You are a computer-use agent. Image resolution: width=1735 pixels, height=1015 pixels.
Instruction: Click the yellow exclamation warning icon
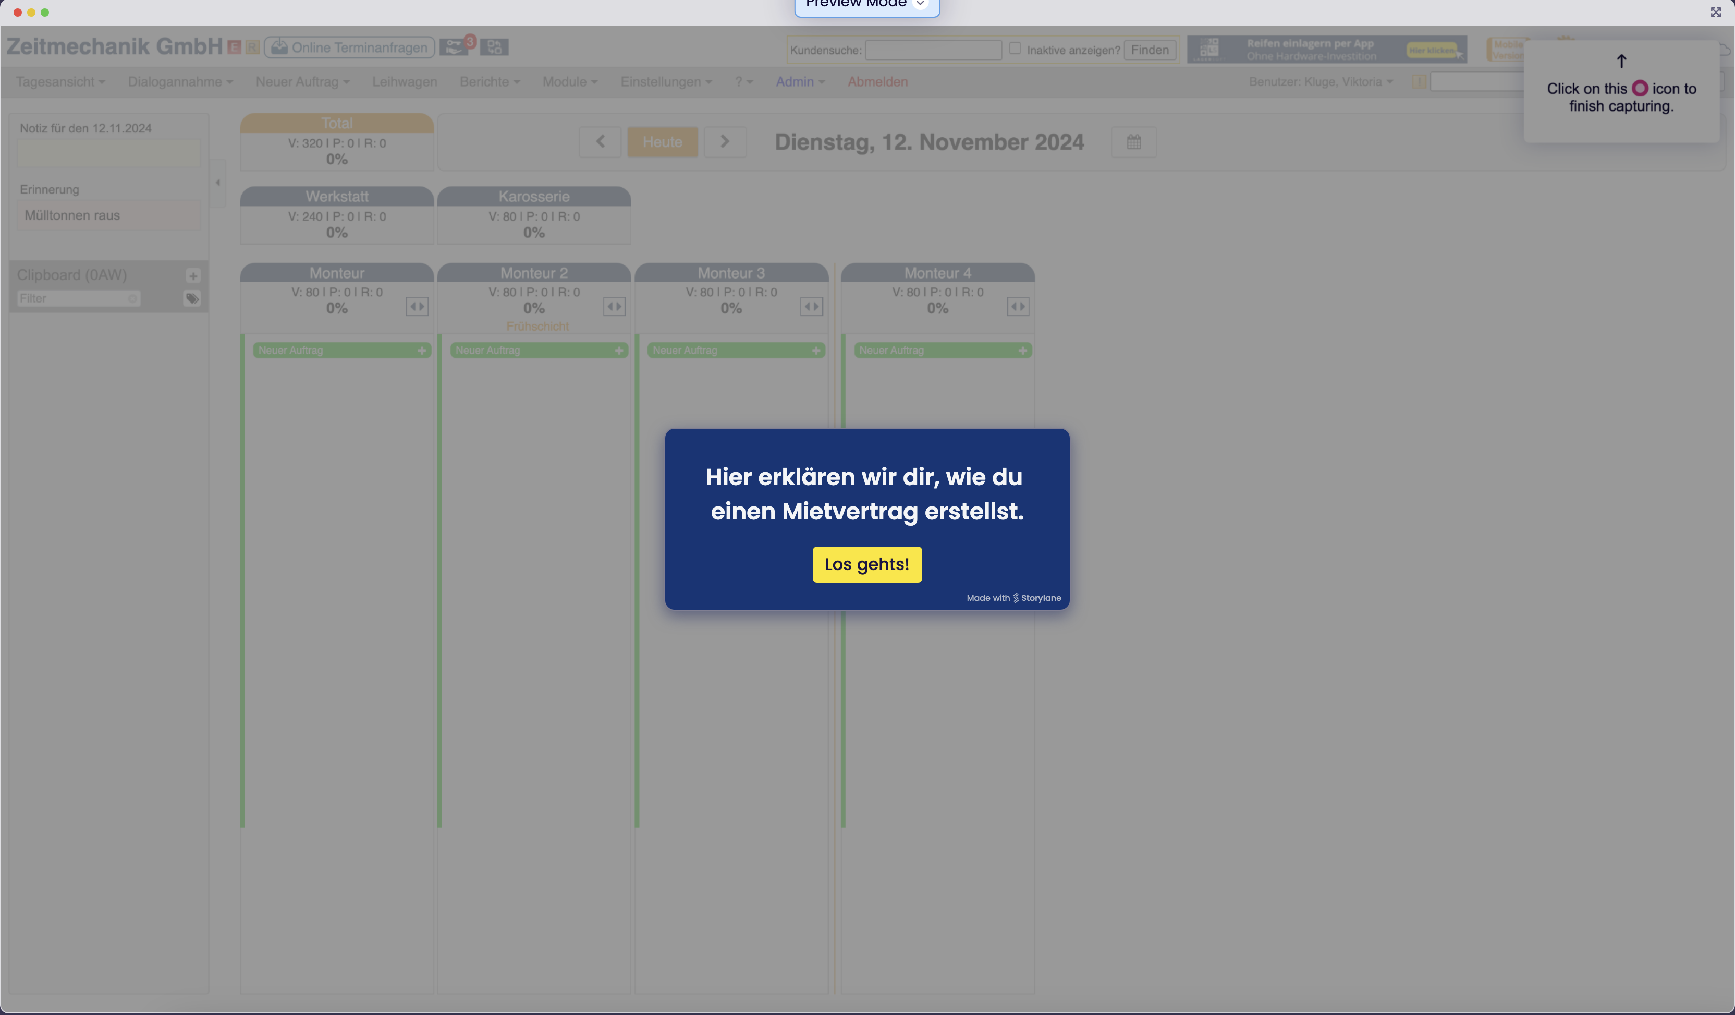coord(1419,82)
